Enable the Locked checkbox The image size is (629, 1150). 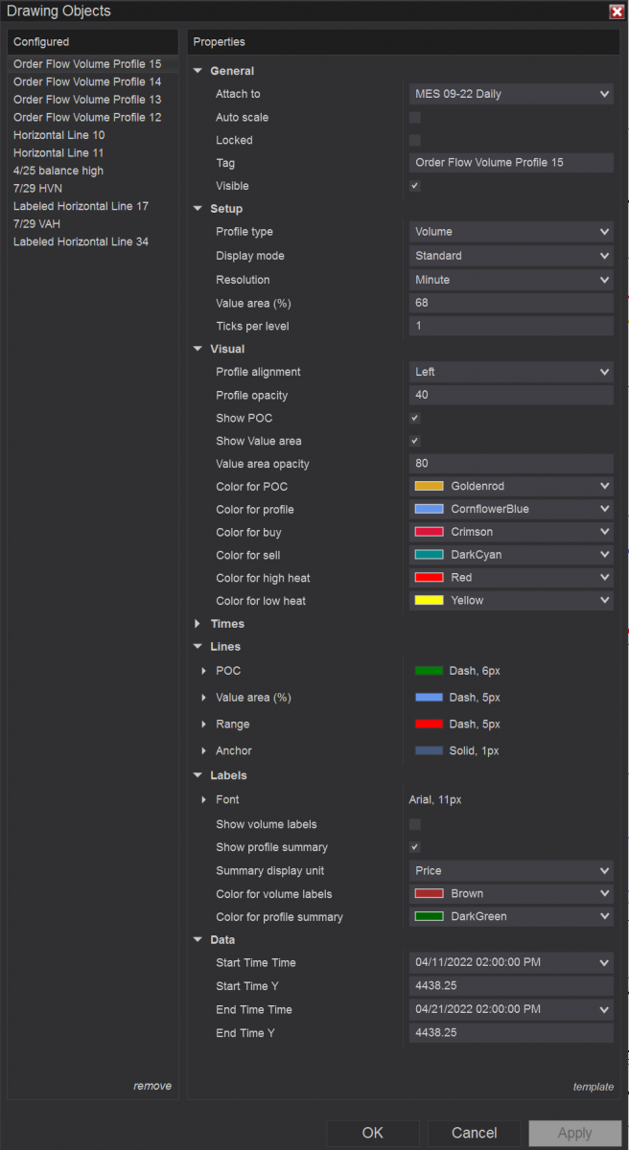(415, 140)
